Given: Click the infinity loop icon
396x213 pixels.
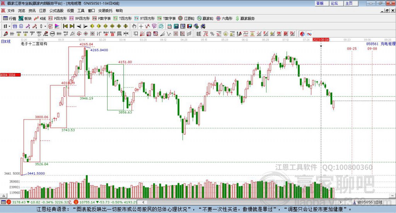Looking at the screenshot, I should (309, 34).
